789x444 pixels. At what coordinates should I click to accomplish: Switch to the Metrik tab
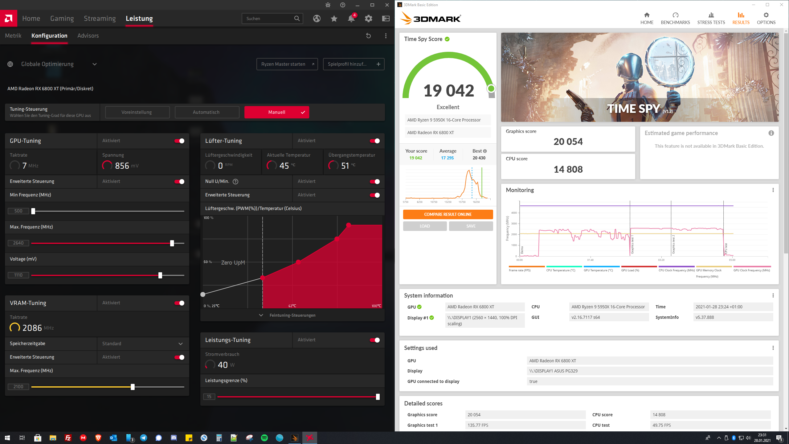[x=13, y=36]
